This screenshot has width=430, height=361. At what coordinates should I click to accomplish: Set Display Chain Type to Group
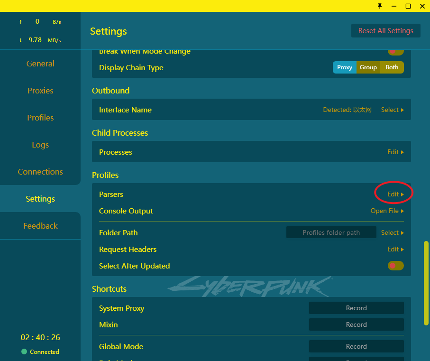tap(368, 67)
